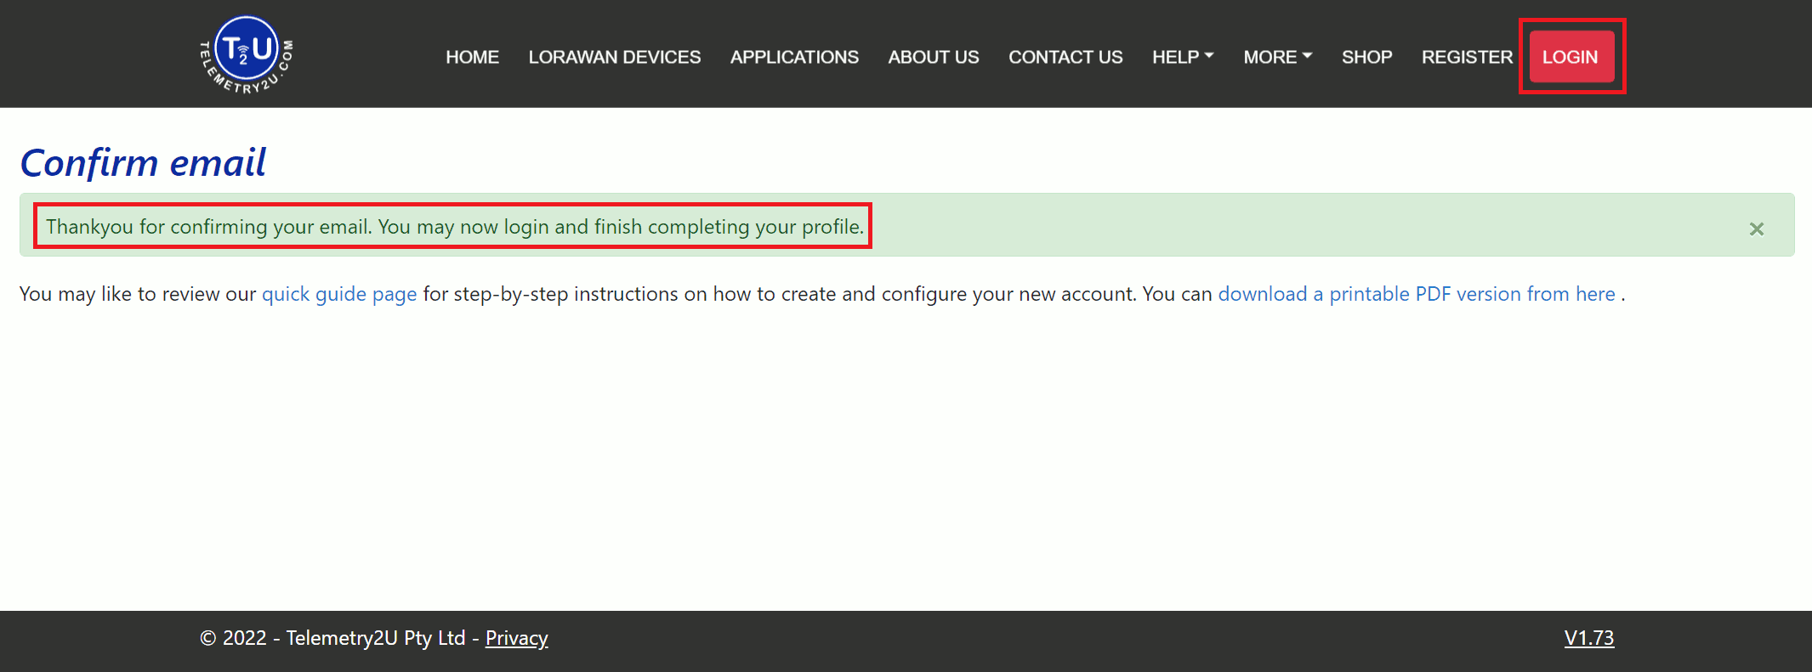Expand the HELP dropdown menu
The width and height of the screenshot is (1812, 672).
click(1183, 57)
